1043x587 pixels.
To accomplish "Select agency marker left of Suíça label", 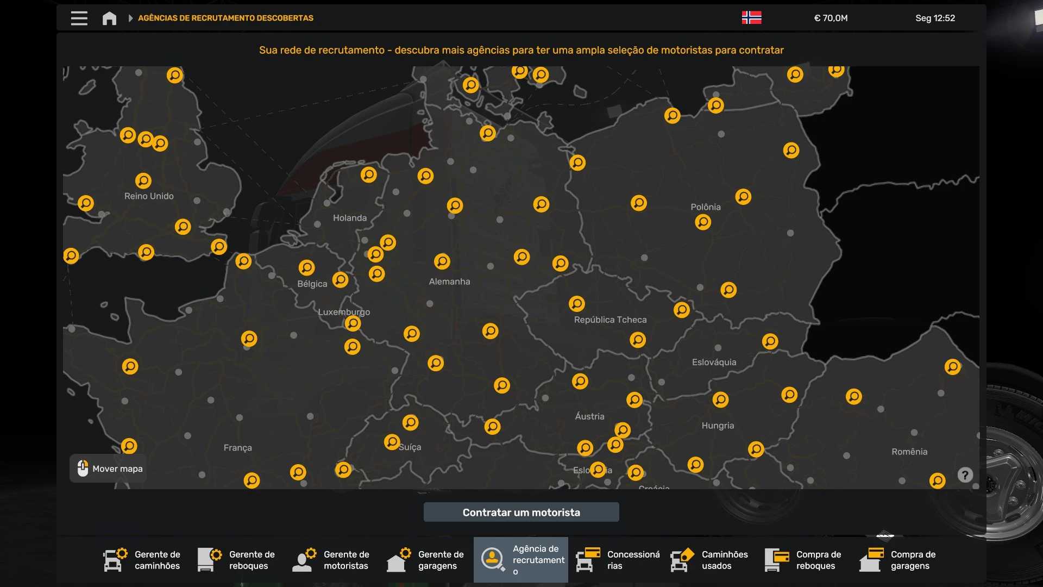I will point(392,441).
